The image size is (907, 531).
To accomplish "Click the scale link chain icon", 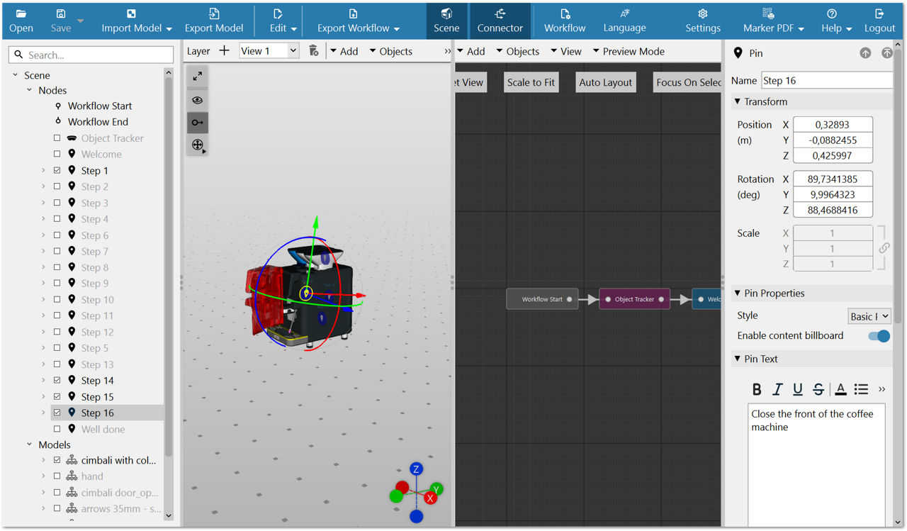I will 884,249.
